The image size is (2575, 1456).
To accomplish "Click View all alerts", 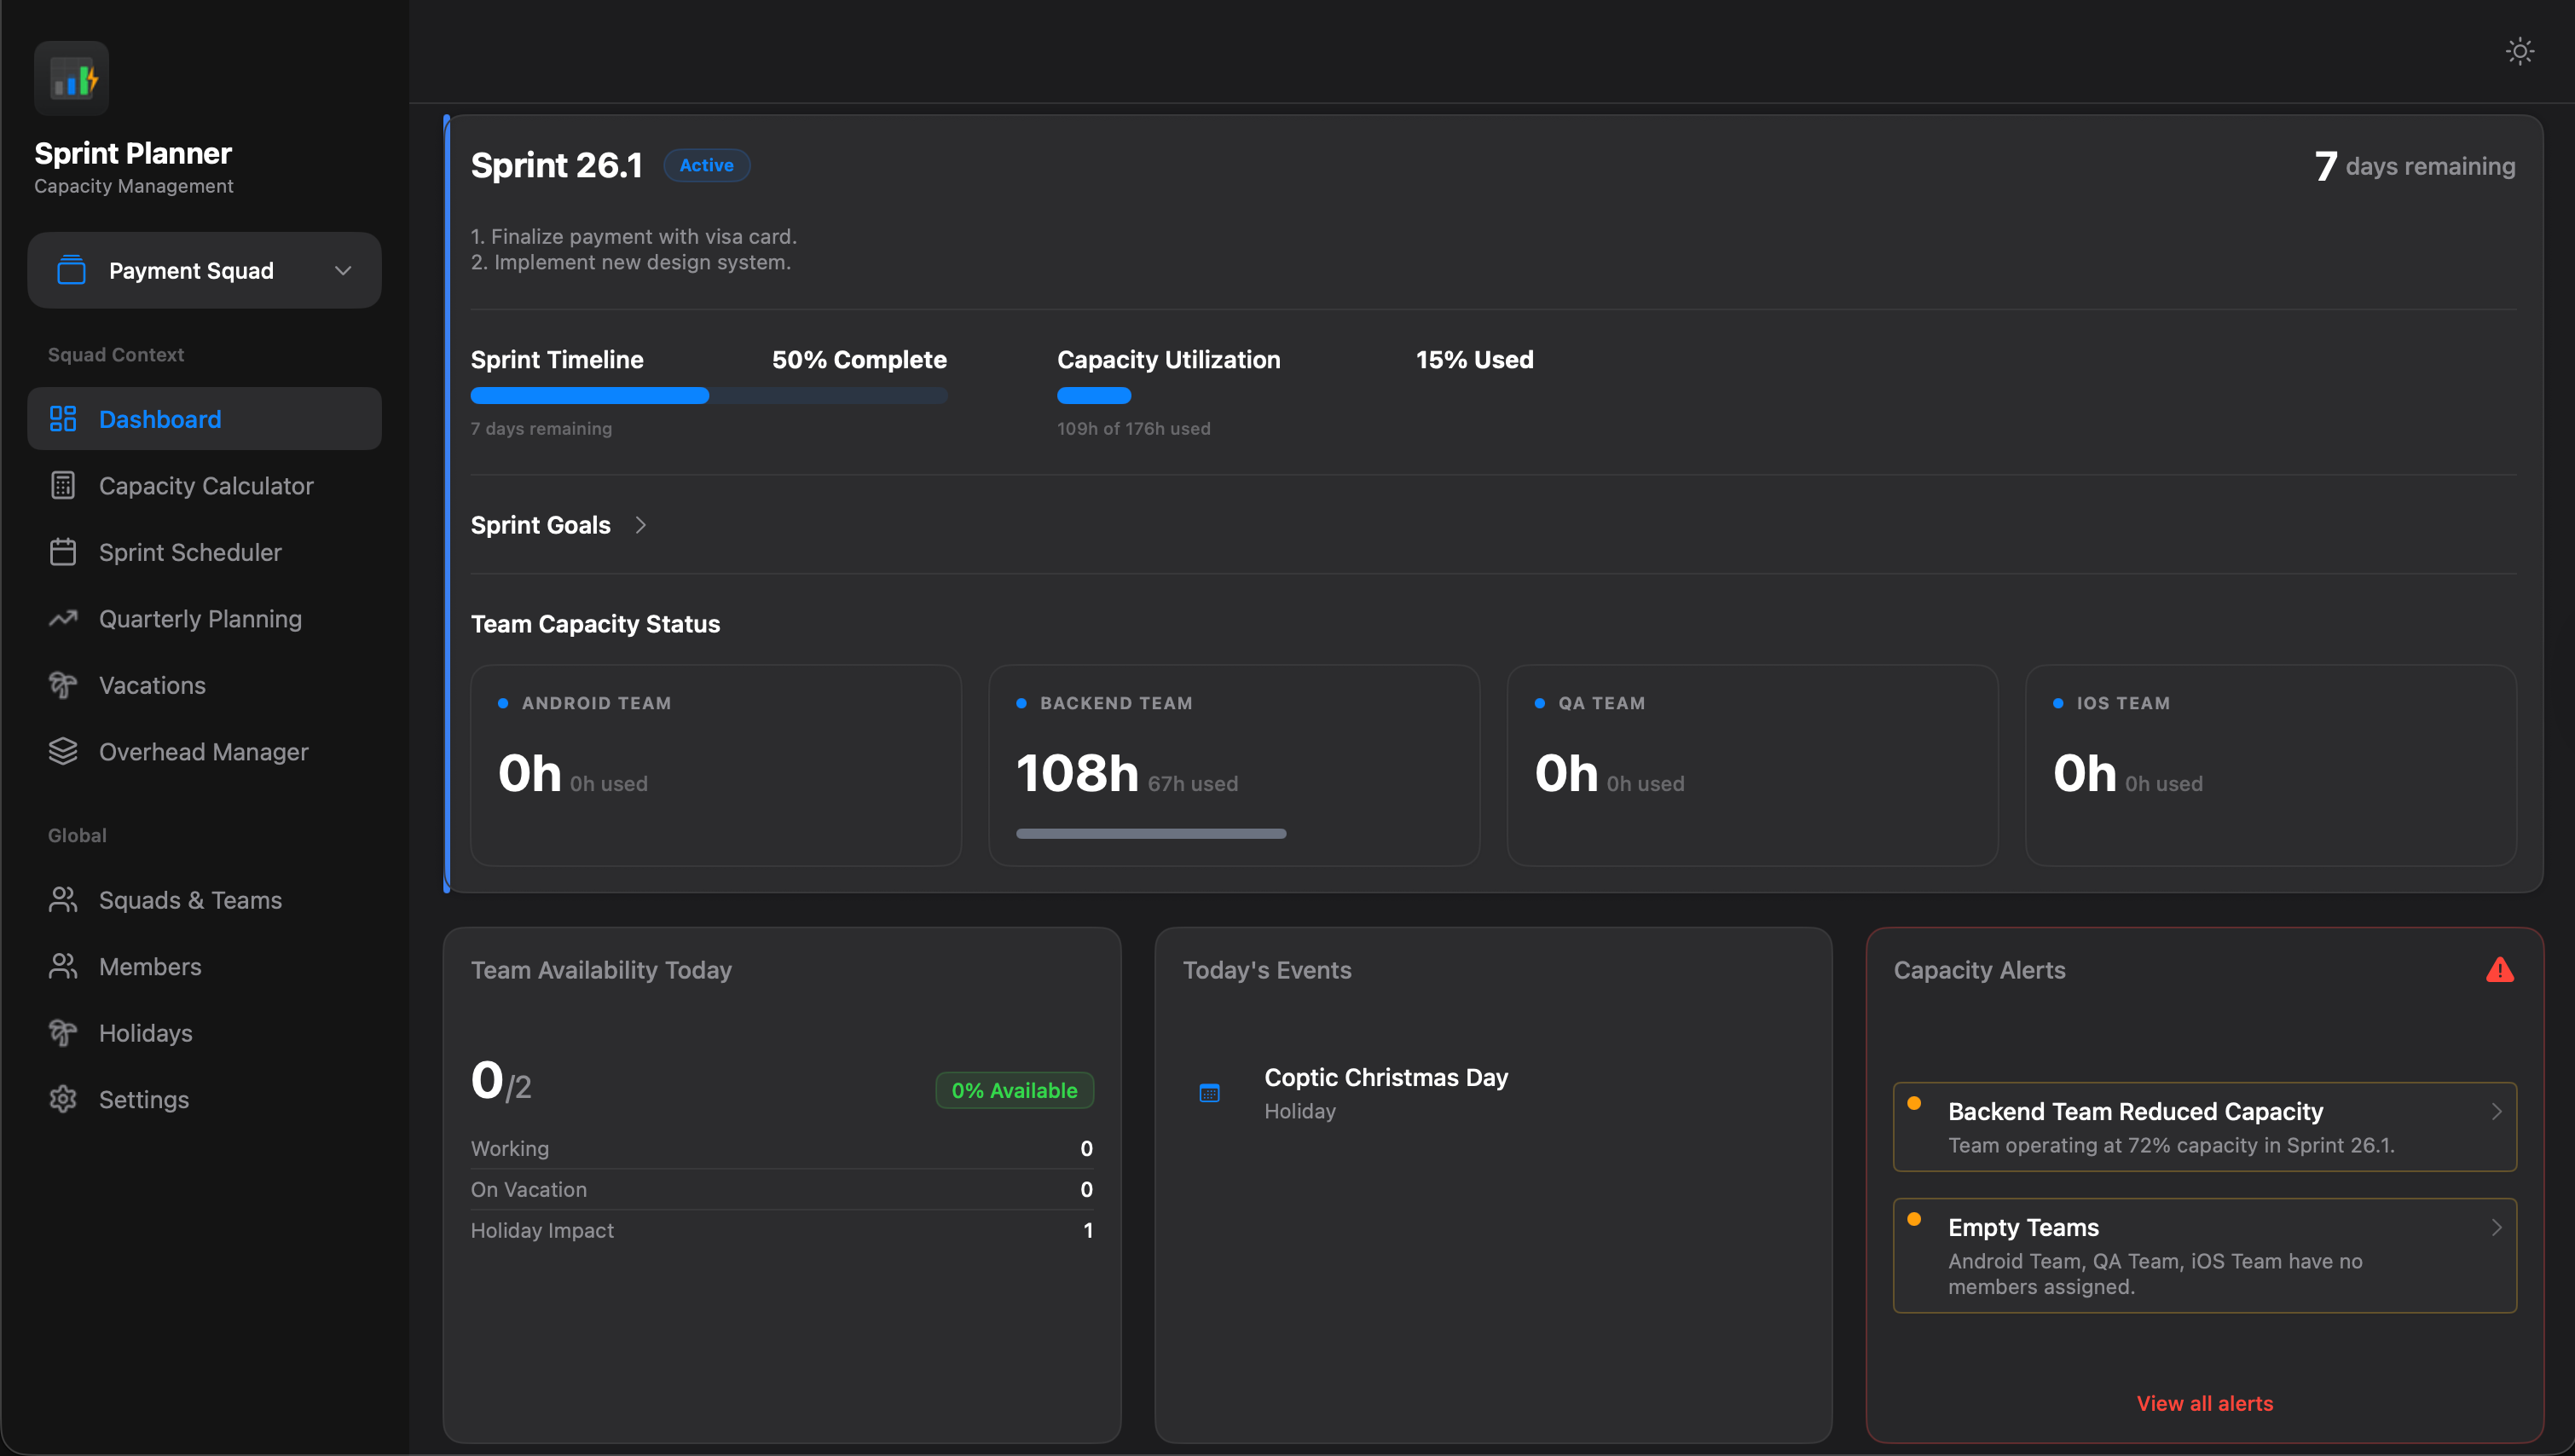I will tap(2204, 1403).
